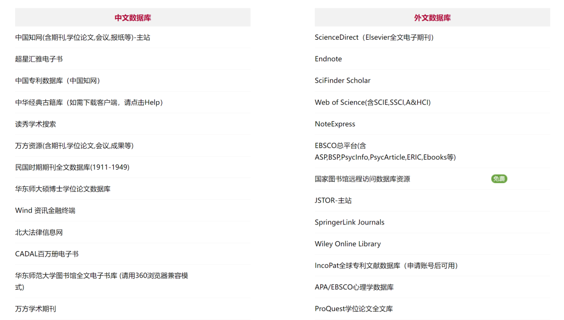Click the green 免费 badge

click(499, 179)
